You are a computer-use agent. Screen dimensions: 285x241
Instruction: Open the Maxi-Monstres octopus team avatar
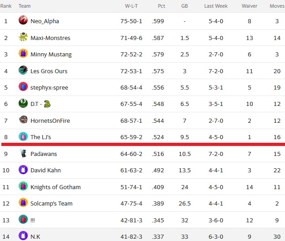(23, 37)
